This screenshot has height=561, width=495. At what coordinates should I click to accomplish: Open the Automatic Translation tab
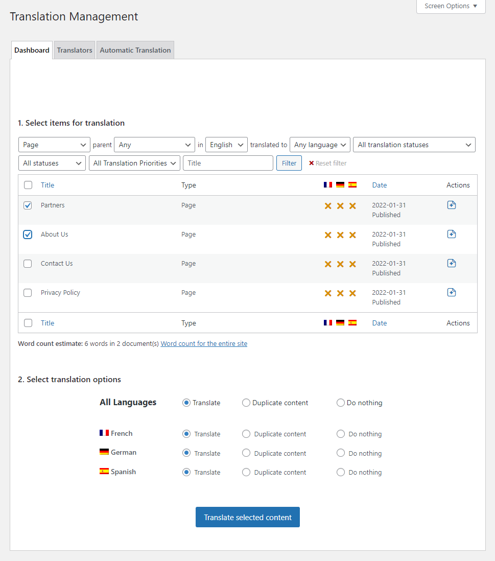[x=135, y=50]
